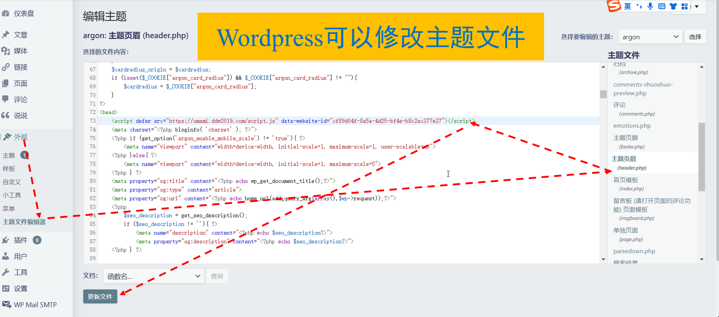Open the 单独页面 page.php file
Screen dimensions: 719x317
[x=628, y=235]
